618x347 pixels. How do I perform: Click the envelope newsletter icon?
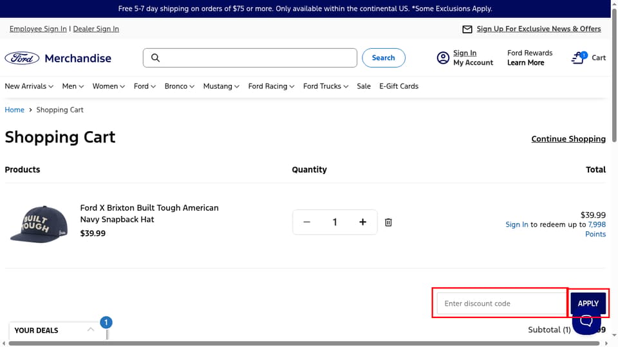point(467,29)
